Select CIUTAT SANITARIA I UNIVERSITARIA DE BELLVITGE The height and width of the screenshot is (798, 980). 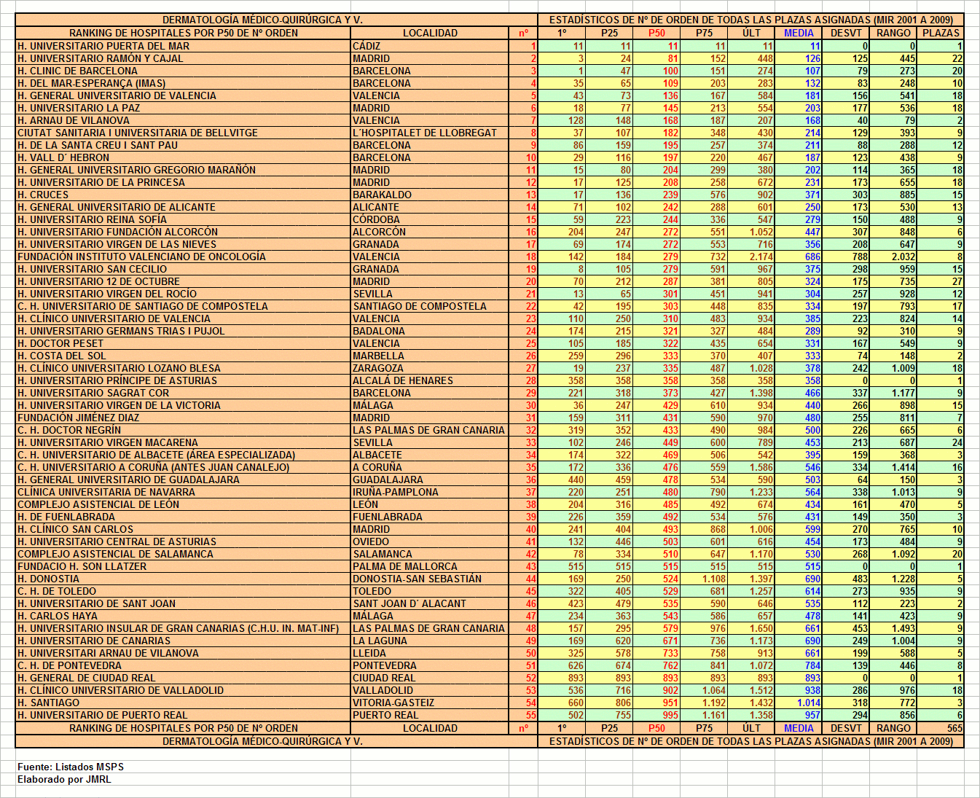click(183, 133)
